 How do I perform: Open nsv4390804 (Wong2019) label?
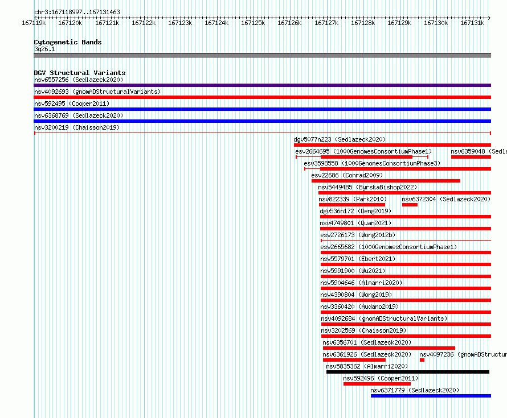[356, 295]
